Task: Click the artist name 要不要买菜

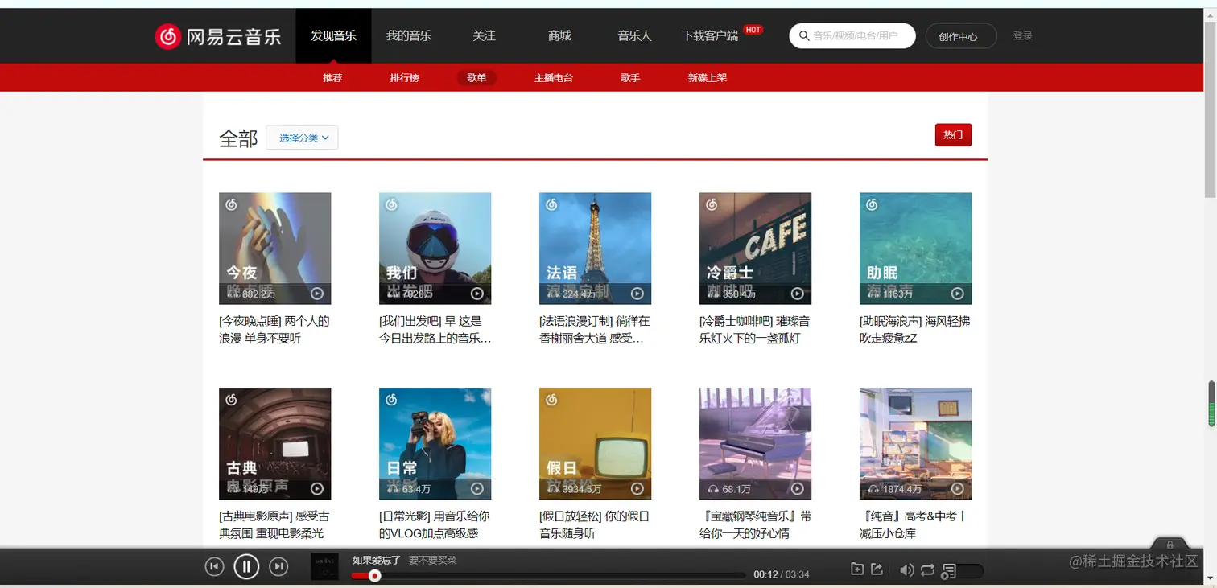Action: pyautogui.click(x=432, y=561)
